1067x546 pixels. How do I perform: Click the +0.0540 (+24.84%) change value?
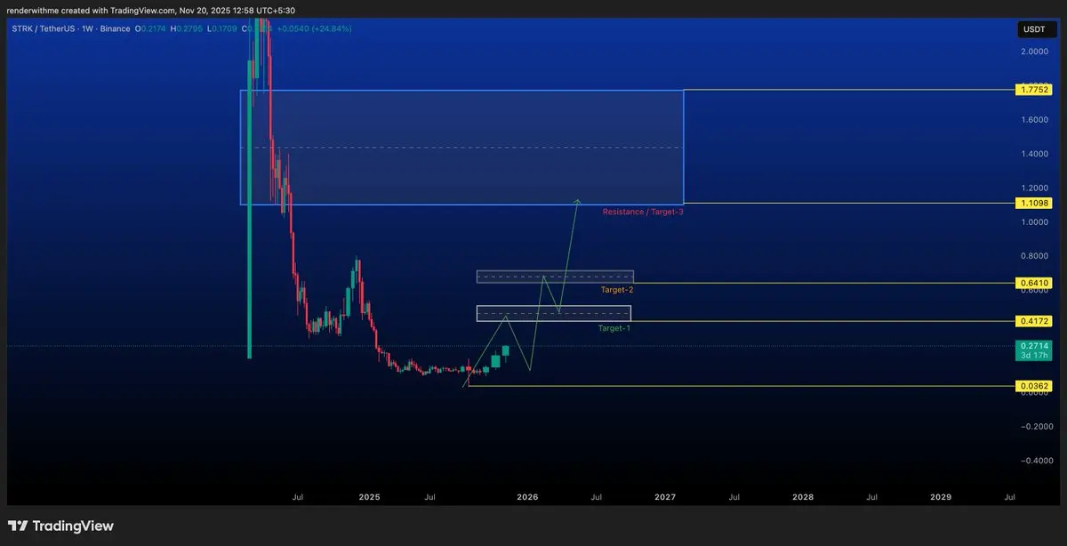(315, 28)
